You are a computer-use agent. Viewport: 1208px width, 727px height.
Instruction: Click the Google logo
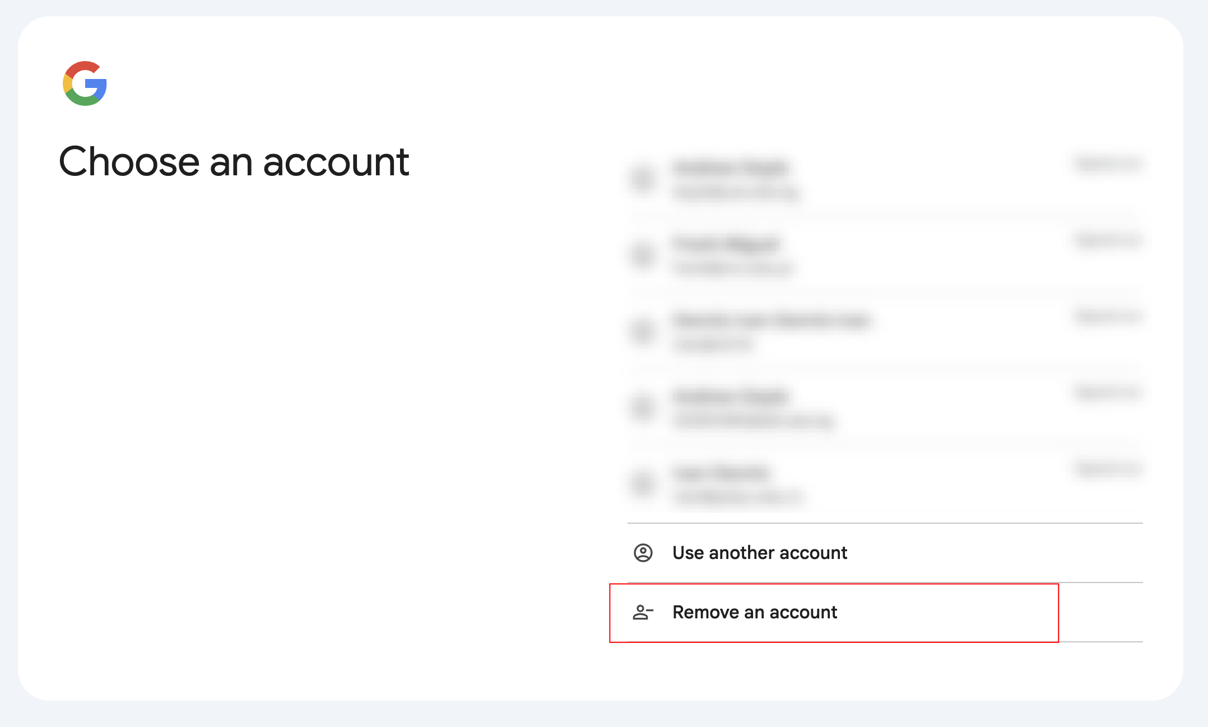[x=85, y=83]
